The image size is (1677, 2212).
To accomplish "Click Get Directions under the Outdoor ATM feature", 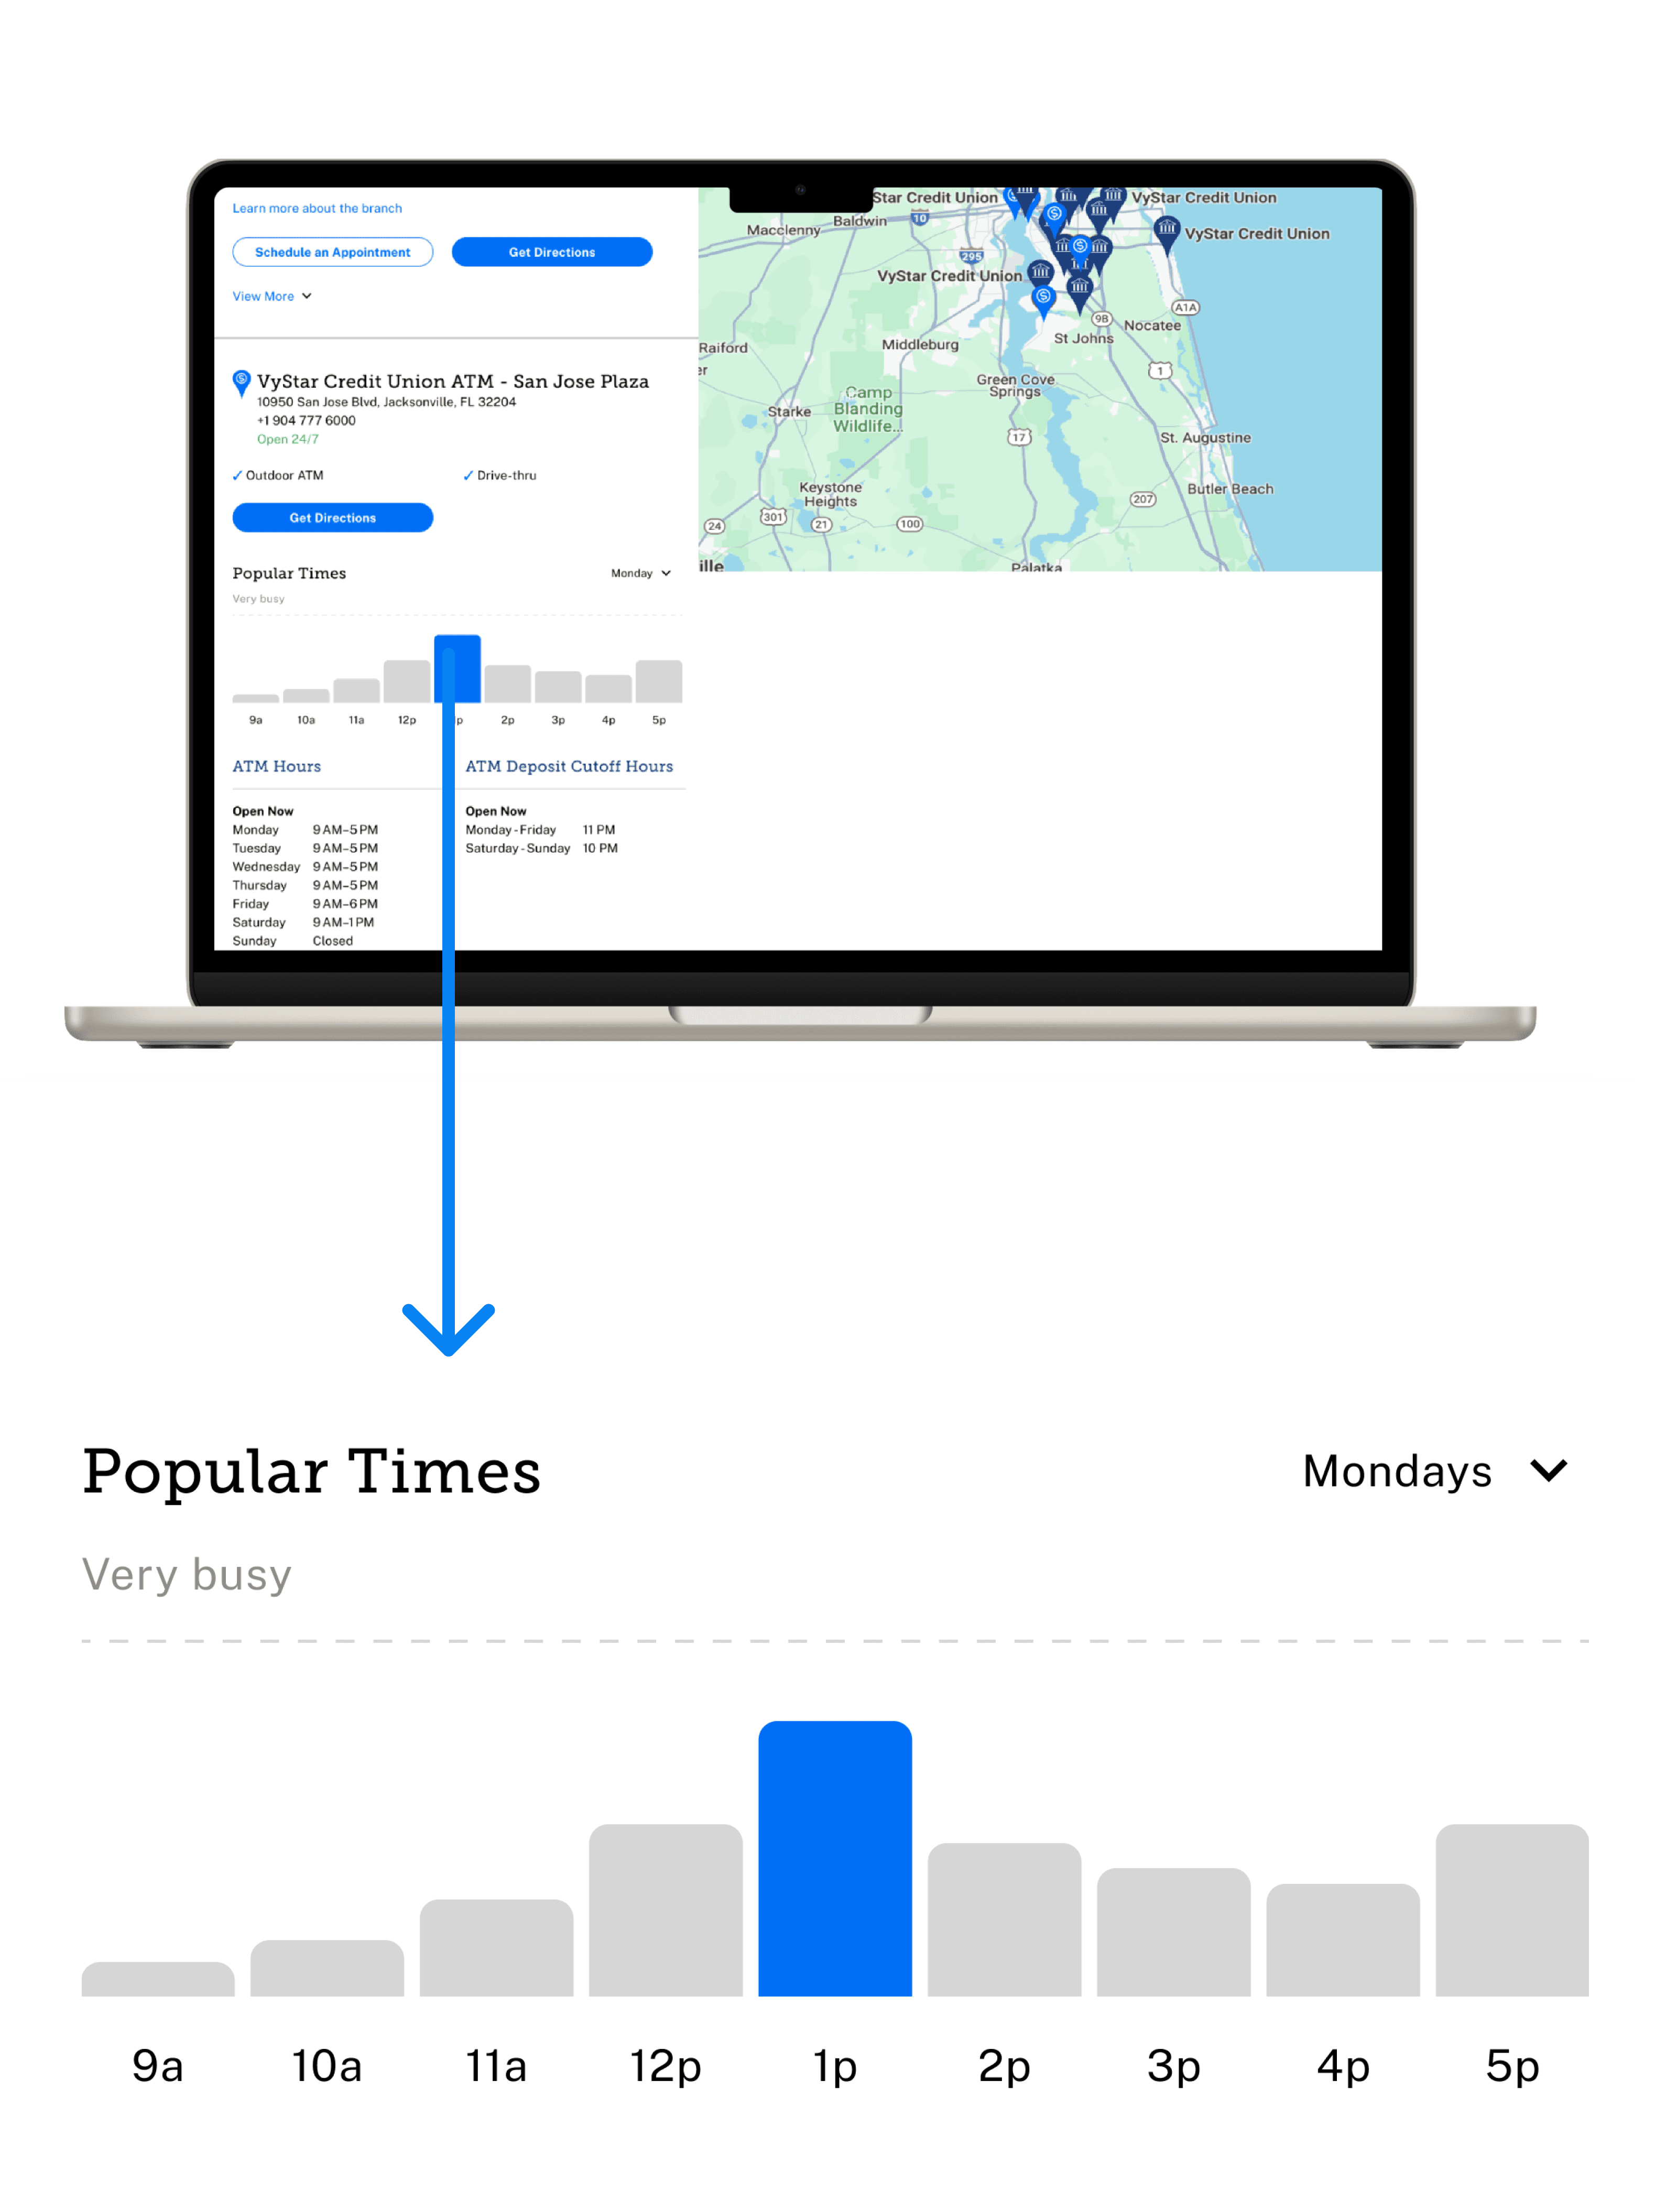I will pyautogui.click(x=333, y=518).
